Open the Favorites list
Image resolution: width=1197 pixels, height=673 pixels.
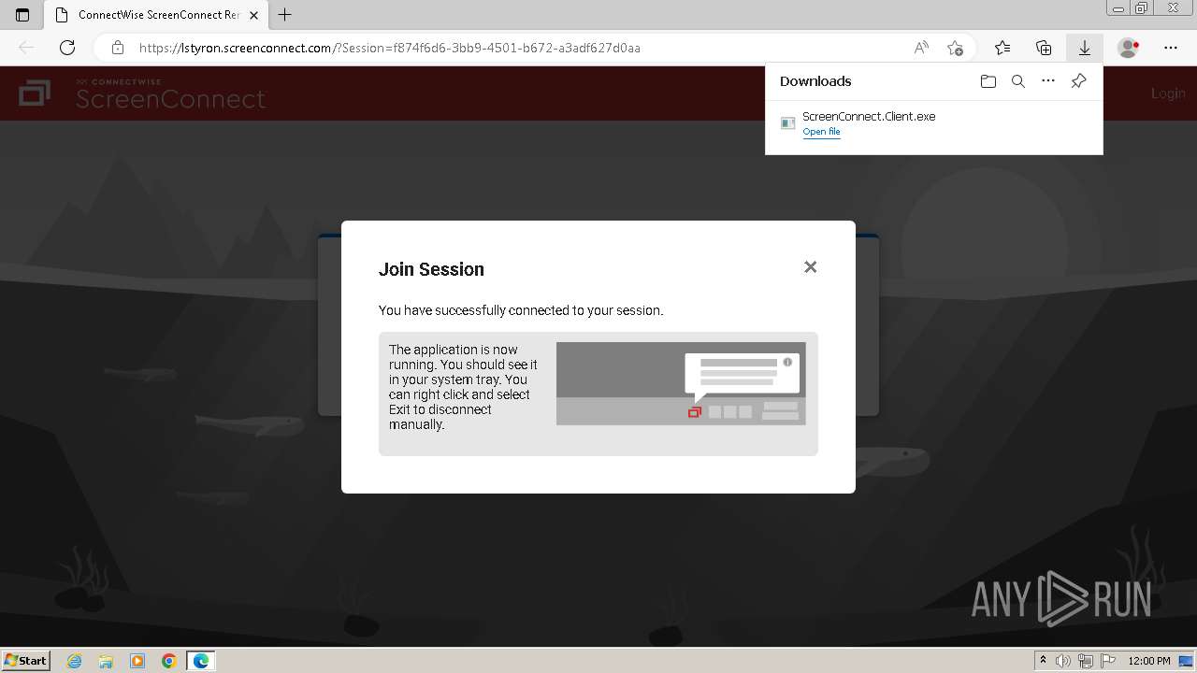(1002, 48)
